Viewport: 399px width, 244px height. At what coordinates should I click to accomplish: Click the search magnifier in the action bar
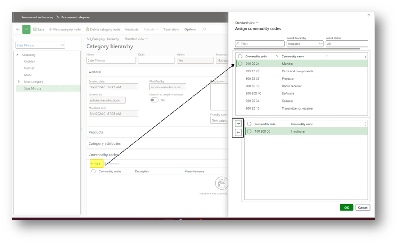click(204, 29)
